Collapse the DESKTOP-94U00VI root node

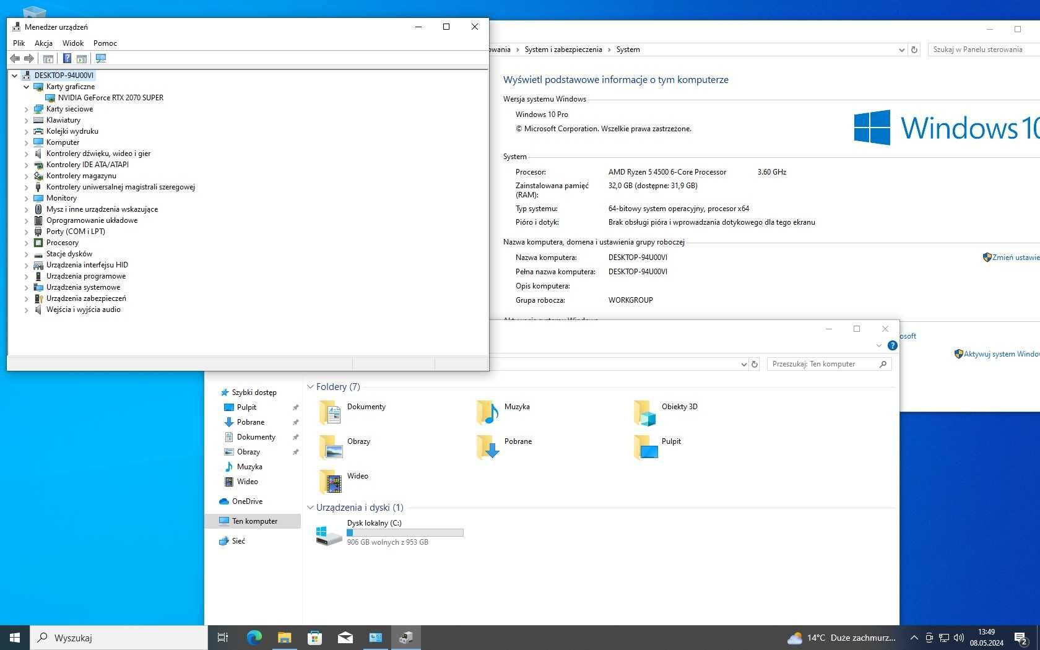tap(14, 76)
